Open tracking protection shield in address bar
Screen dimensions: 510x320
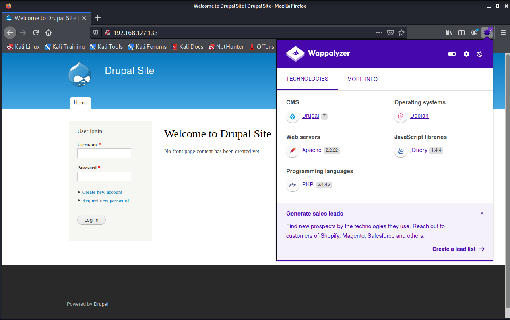click(96, 33)
